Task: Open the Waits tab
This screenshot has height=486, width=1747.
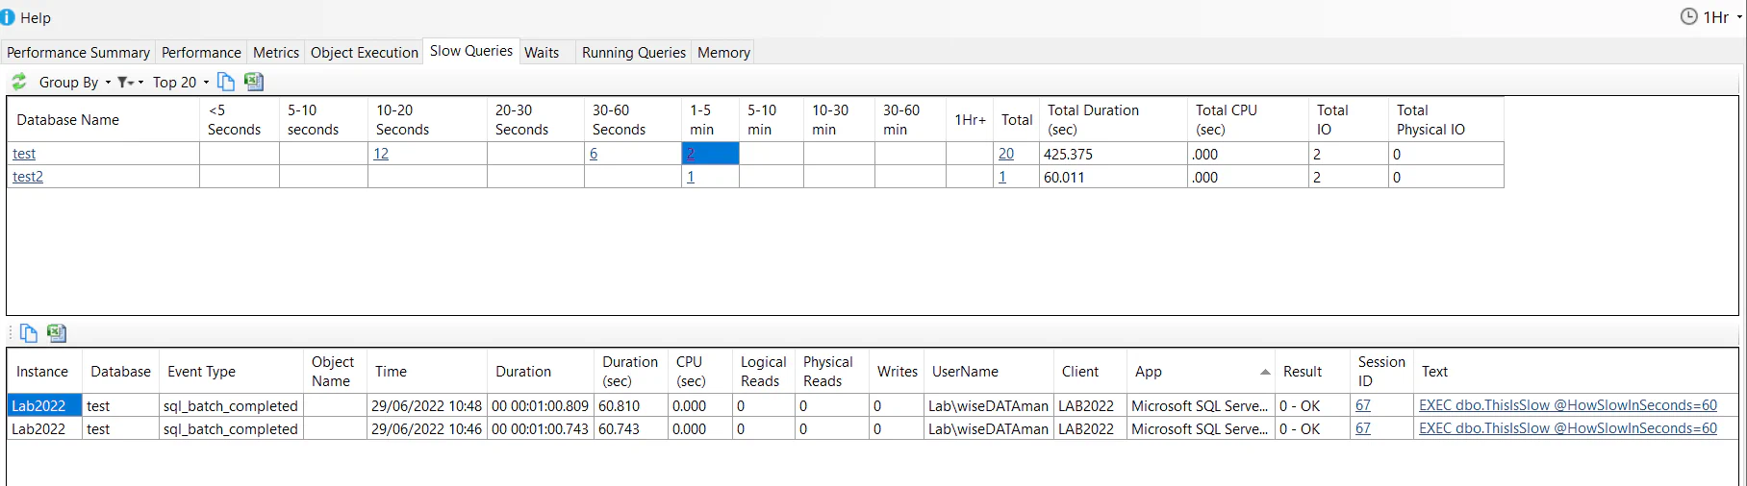Action: coord(542,52)
